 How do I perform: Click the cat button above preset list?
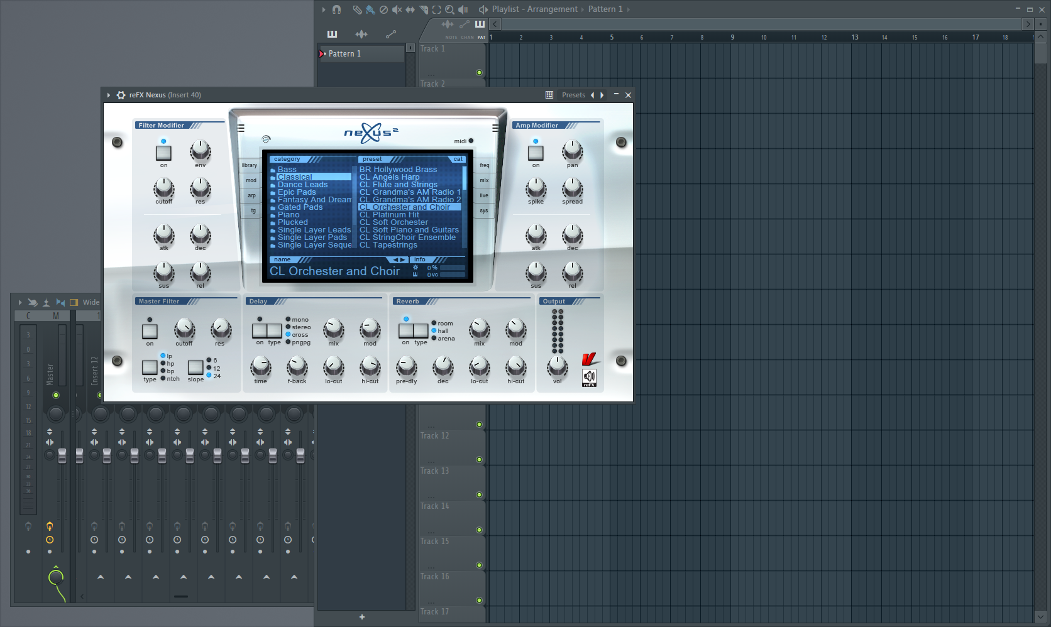[x=458, y=159]
